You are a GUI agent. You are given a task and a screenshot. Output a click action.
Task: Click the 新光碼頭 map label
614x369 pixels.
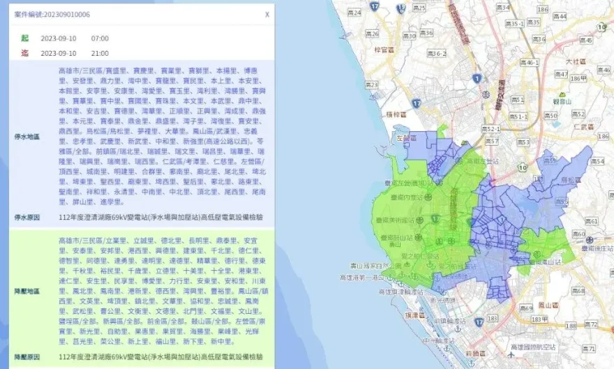tap(443, 301)
